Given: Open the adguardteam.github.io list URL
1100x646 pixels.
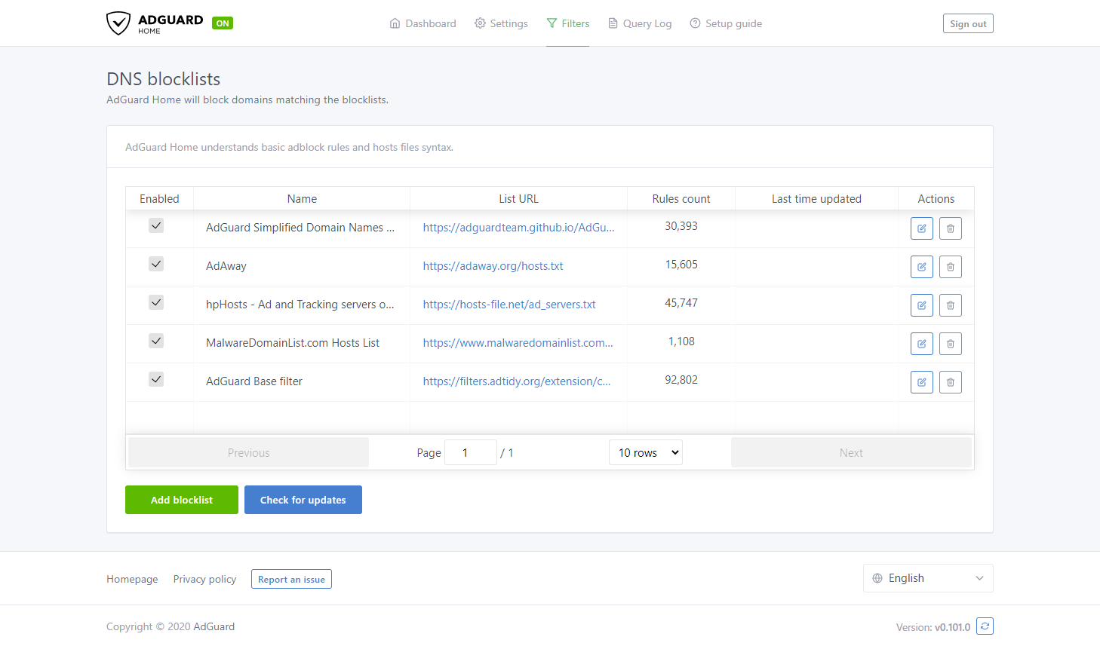Looking at the screenshot, I should click(518, 228).
